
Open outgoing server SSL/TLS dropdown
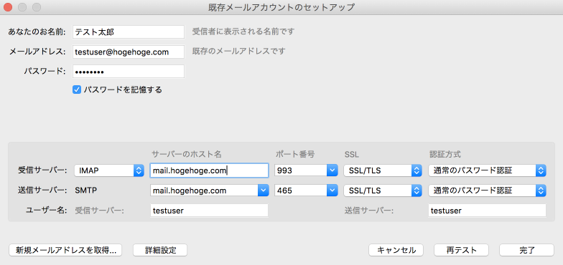point(382,191)
